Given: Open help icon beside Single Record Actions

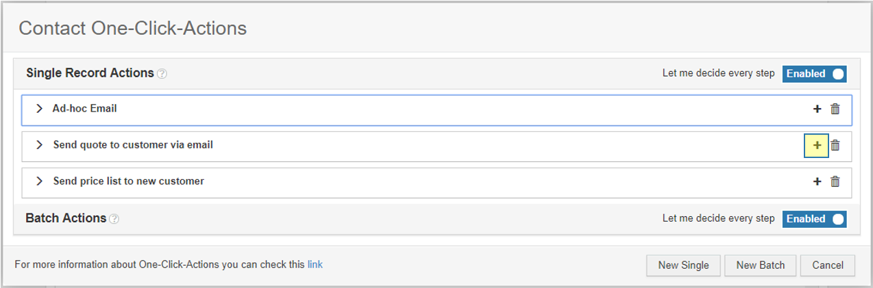Looking at the screenshot, I should point(162,74).
